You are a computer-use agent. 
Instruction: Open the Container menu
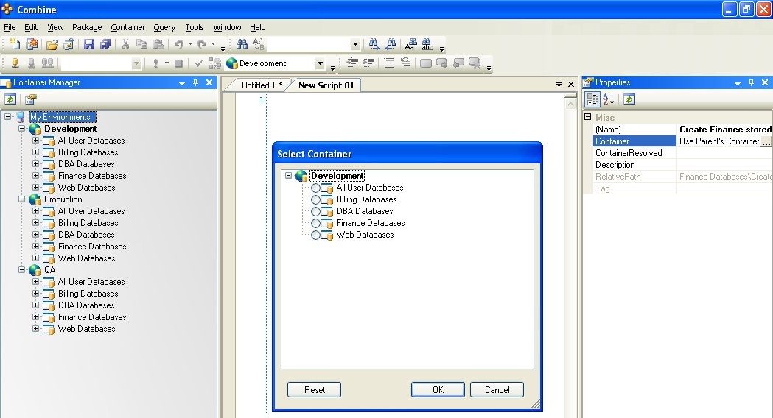(127, 27)
